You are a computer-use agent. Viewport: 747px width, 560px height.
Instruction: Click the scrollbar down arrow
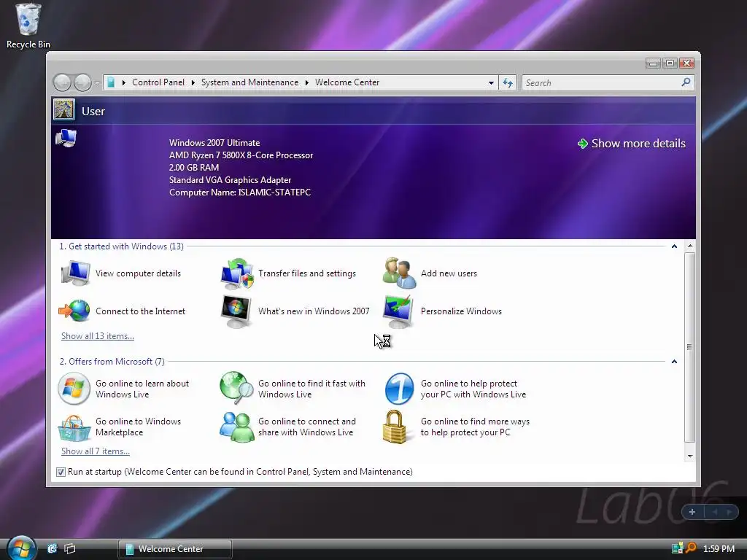(x=690, y=456)
